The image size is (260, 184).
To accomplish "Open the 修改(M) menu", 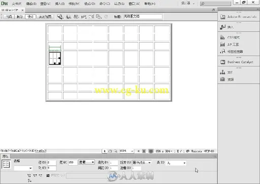I will coord(74,4).
